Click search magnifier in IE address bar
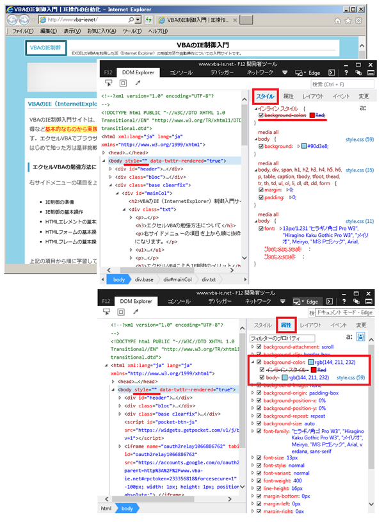This screenshot has height=522, width=384. pos(131,20)
